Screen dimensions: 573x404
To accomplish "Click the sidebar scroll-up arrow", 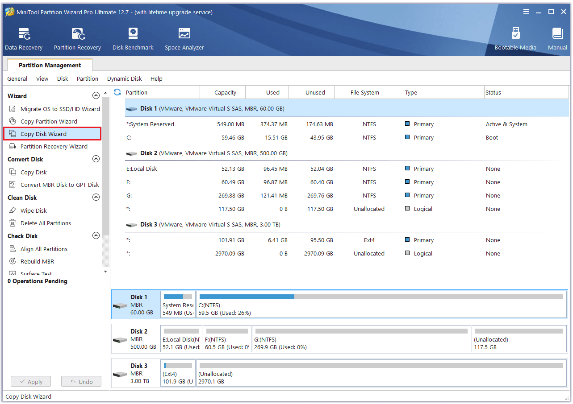I will tap(105, 93).
